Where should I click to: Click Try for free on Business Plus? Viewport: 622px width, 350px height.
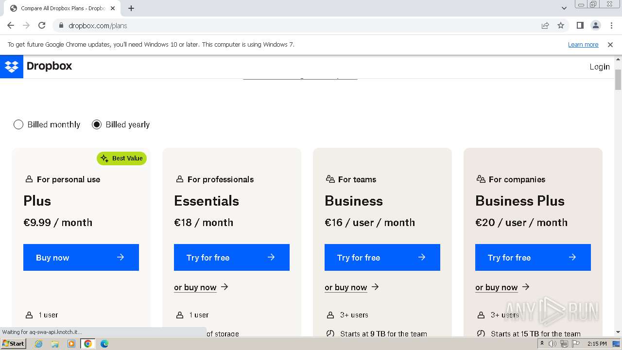click(533, 258)
